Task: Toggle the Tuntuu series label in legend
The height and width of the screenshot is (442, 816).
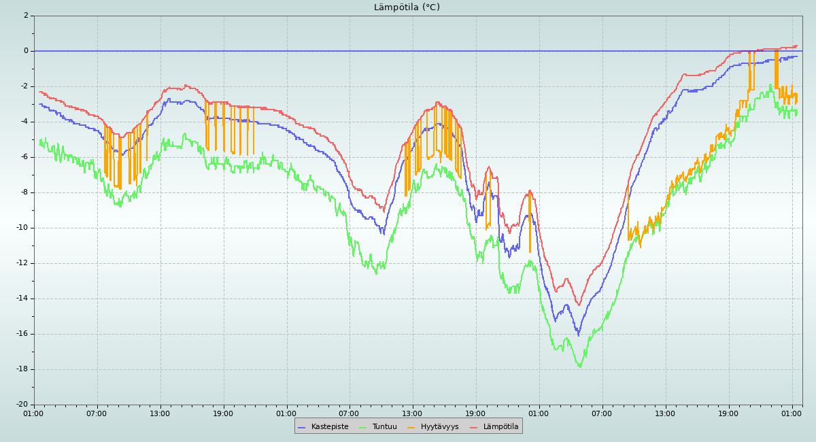Action: coord(384,427)
